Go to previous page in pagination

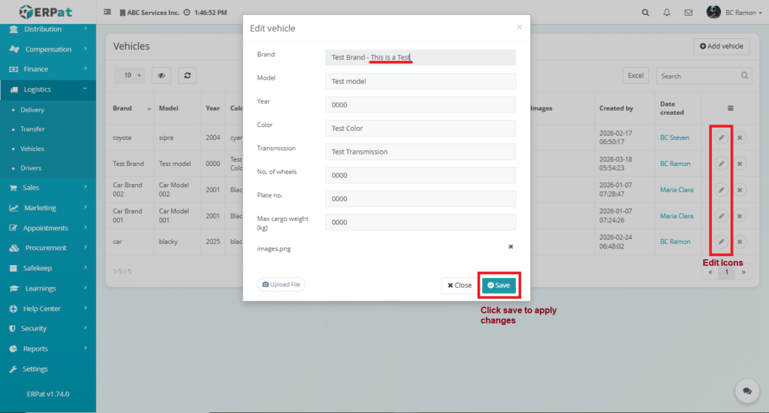click(710, 273)
